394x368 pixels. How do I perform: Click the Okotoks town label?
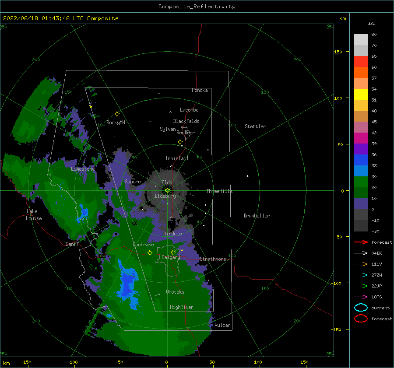(x=175, y=292)
